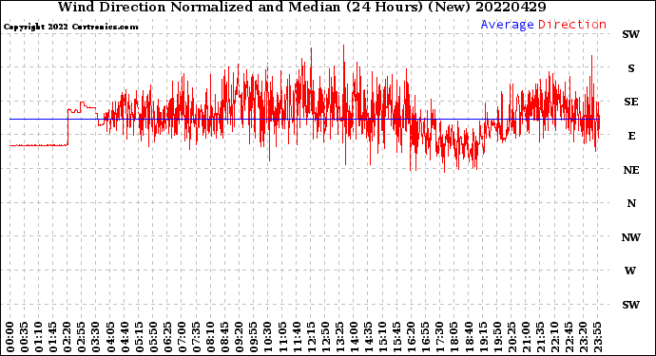Click the "04:40" time axis label
656x356 pixels.
125,337
